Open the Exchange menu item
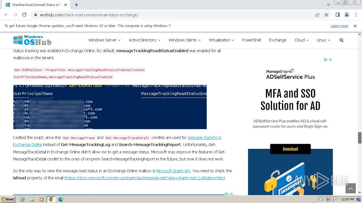The height and width of the screenshot is (203, 362). click(277, 40)
